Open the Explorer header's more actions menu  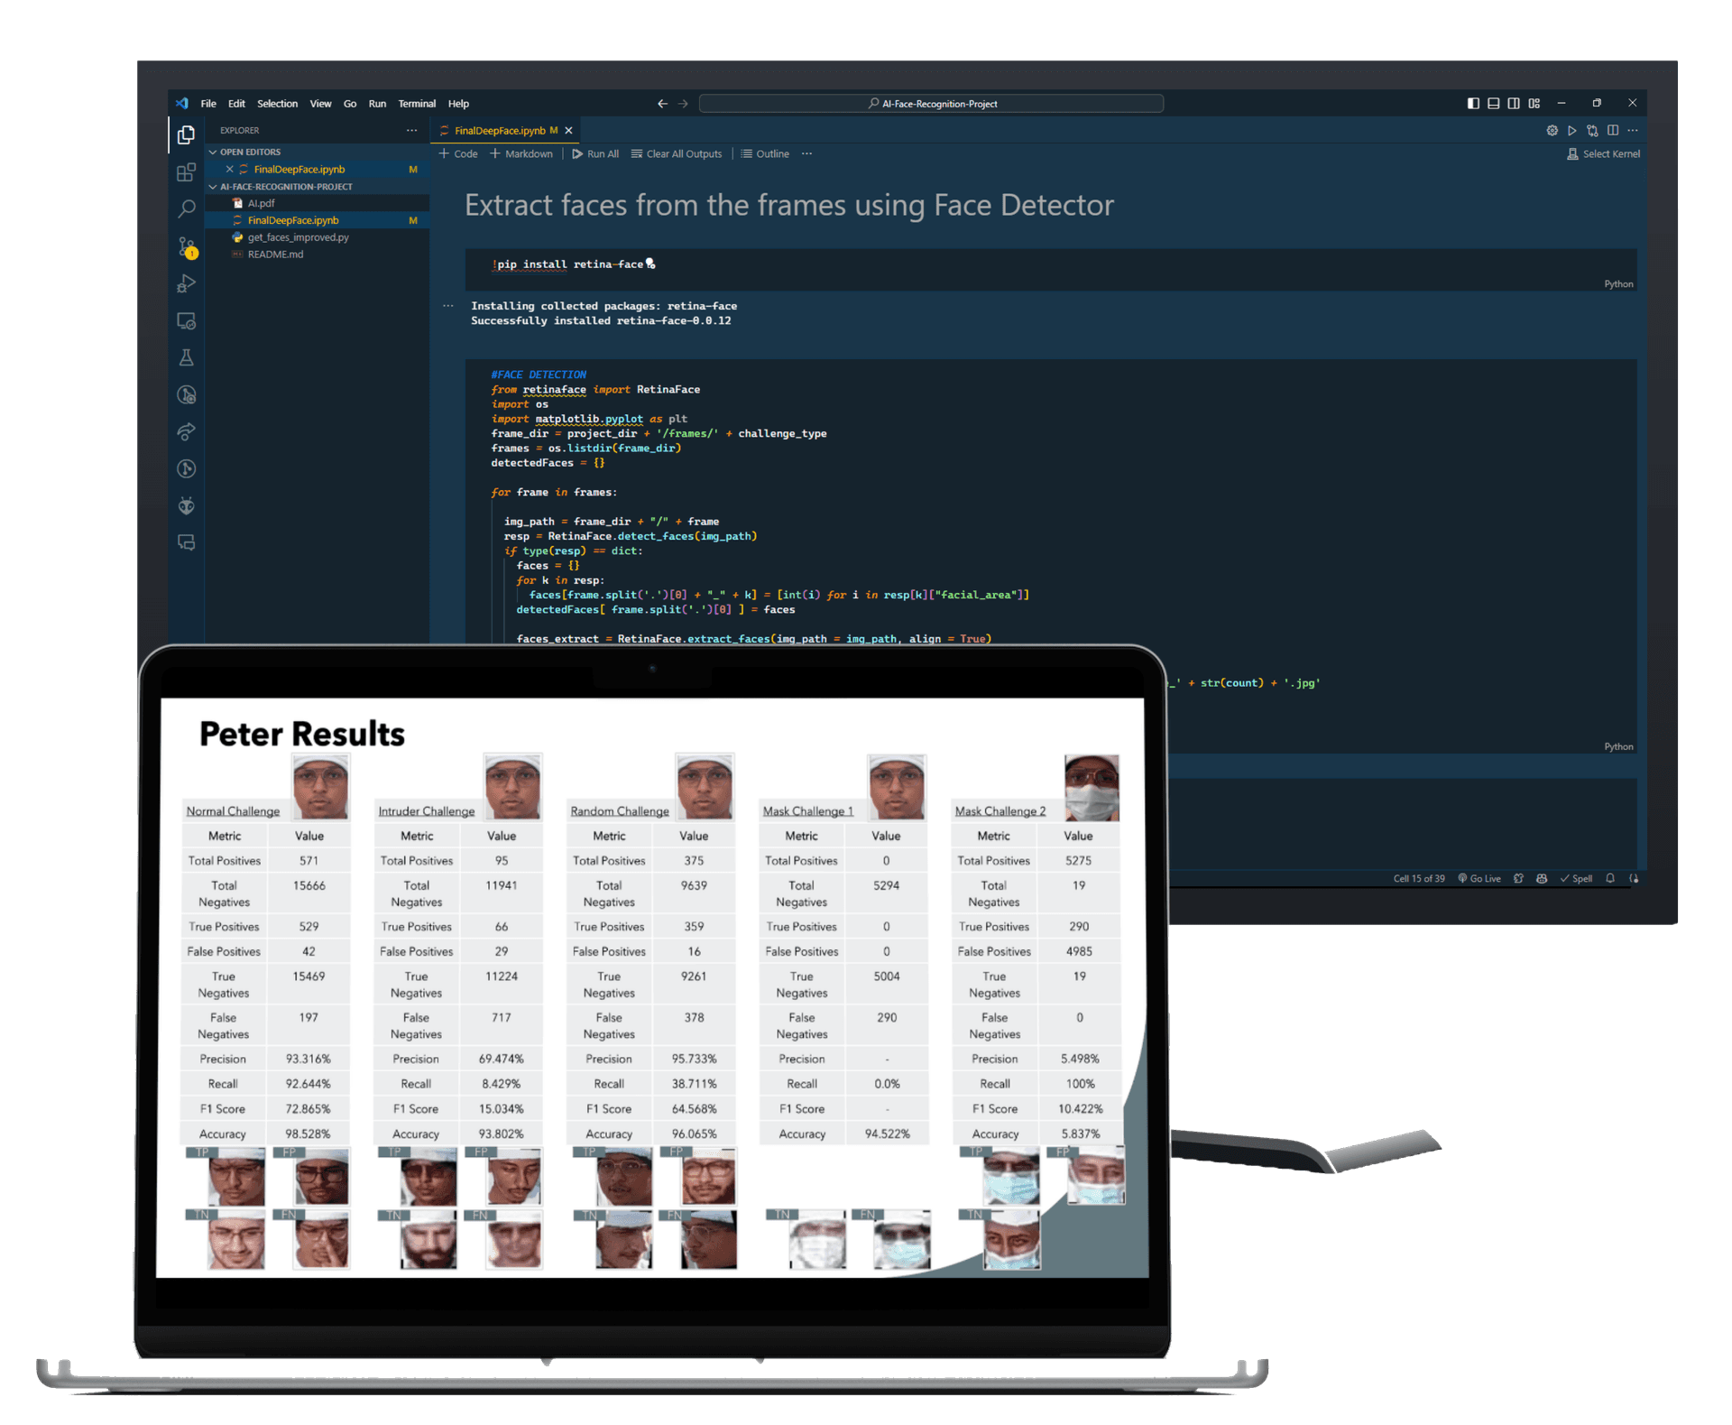(411, 131)
